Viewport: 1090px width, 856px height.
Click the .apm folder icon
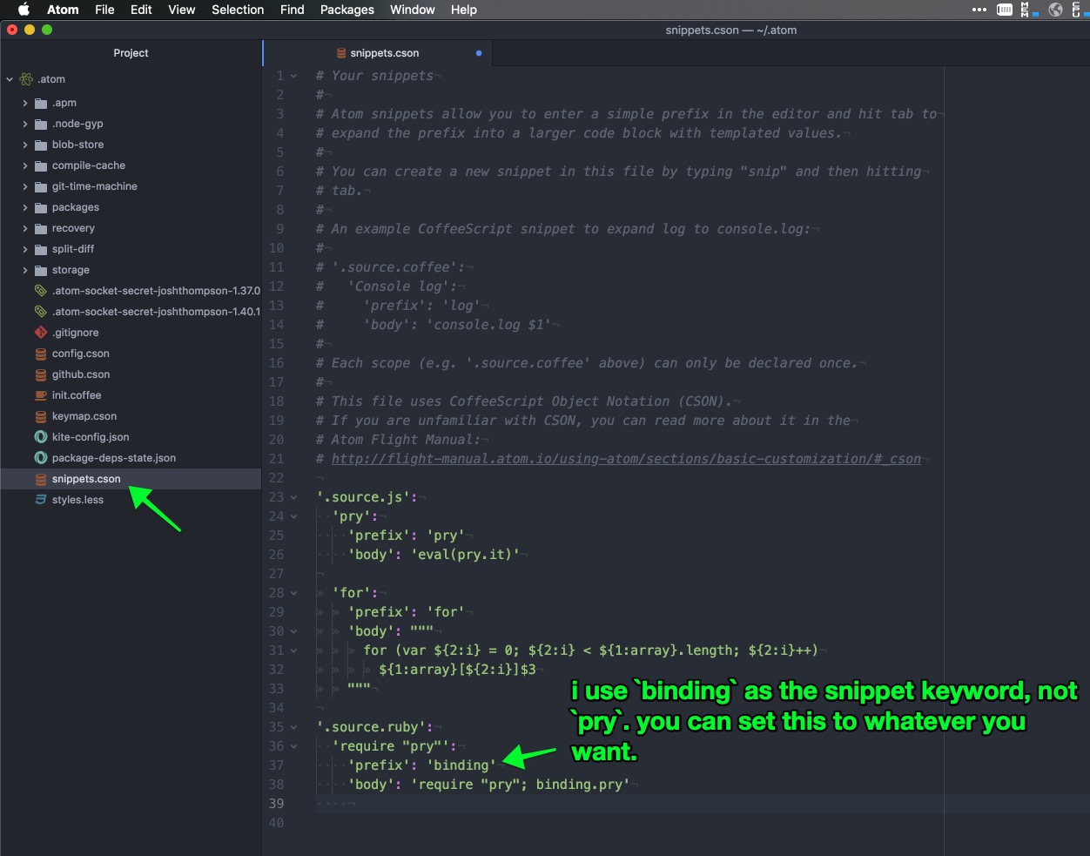tap(41, 103)
